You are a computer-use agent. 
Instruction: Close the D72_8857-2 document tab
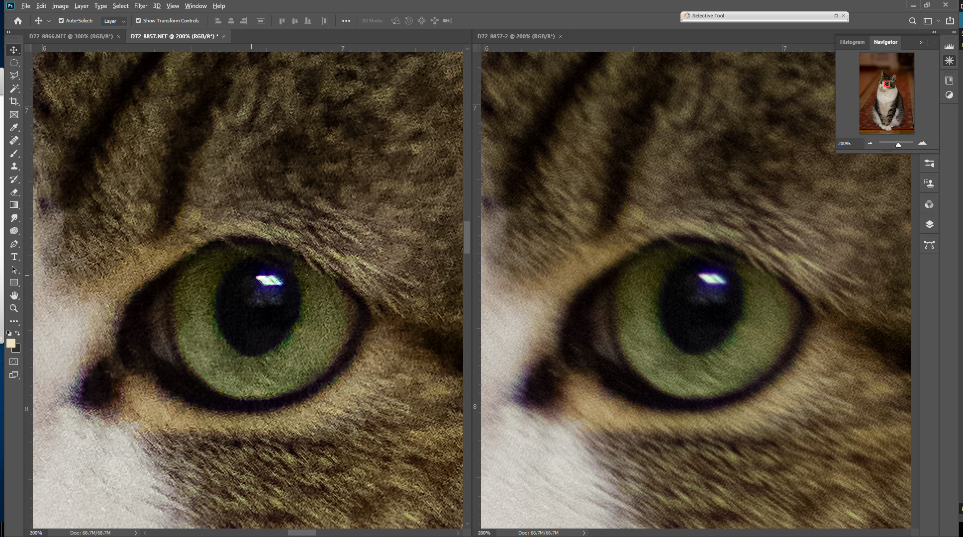561,36
